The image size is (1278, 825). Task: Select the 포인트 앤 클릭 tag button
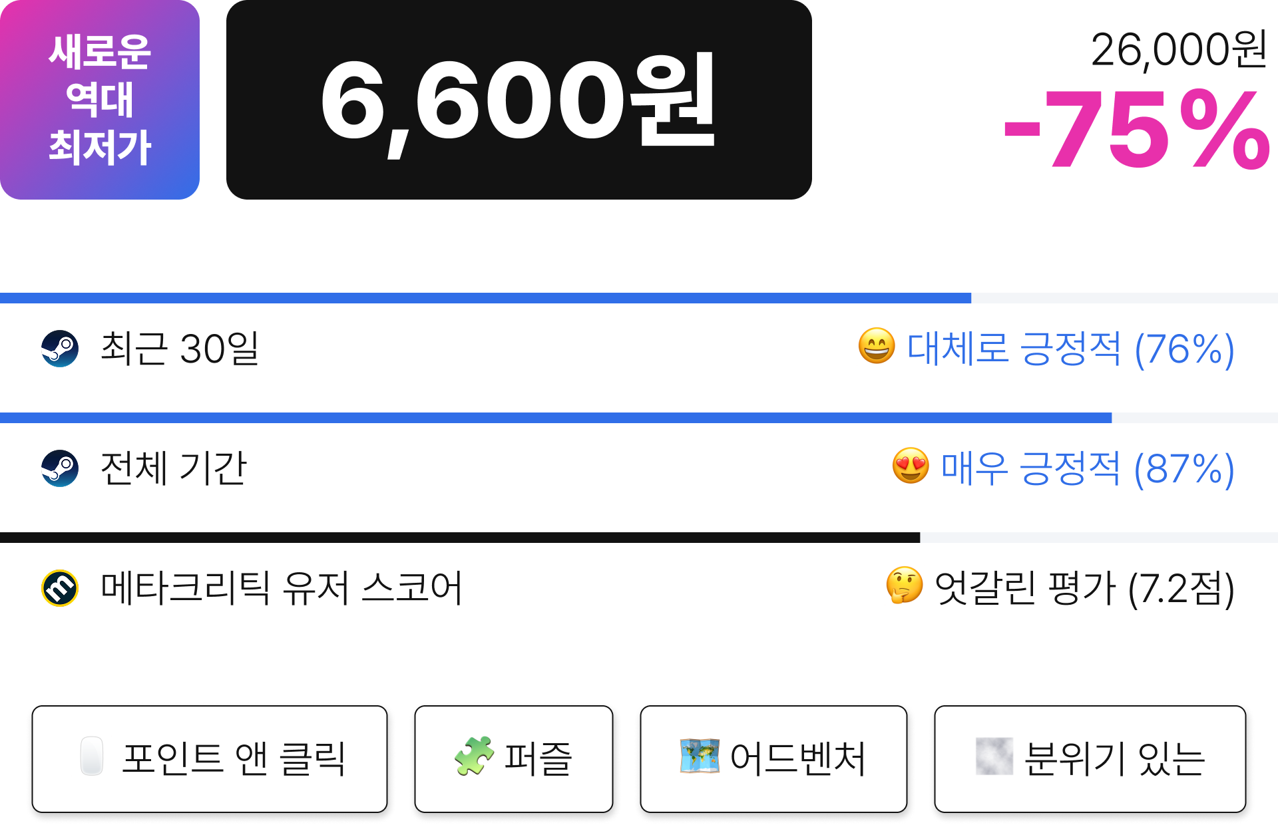coord(210,759)
